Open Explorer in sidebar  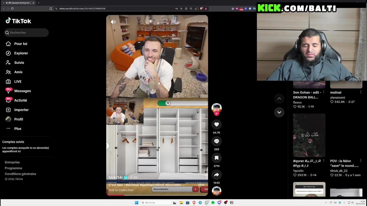point(17,53)
